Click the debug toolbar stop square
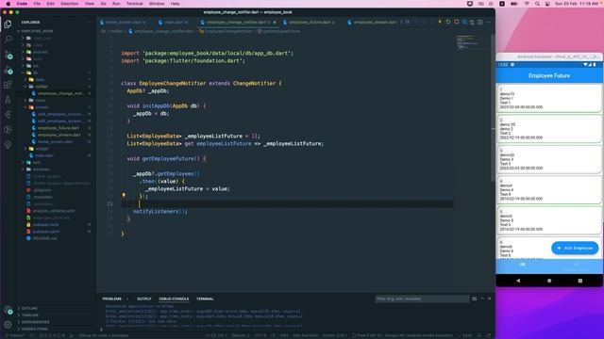This screenshot has width=604, height=339. coord(457,22)
